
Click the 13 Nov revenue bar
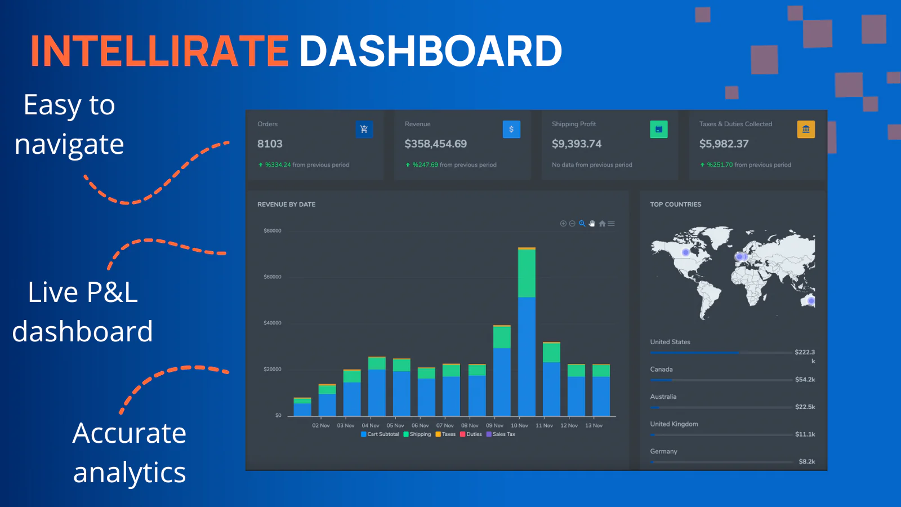(x=601, y=390)
